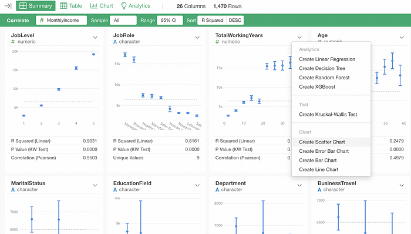Click the bar chart icon
411x234 pixels.
pyautogui.click(x=93, y=6)
